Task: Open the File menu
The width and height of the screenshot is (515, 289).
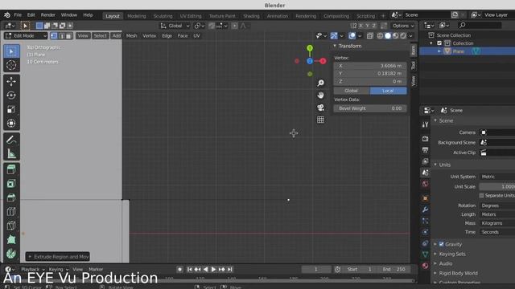Action: pyautogui.click(x=18, y=15)
